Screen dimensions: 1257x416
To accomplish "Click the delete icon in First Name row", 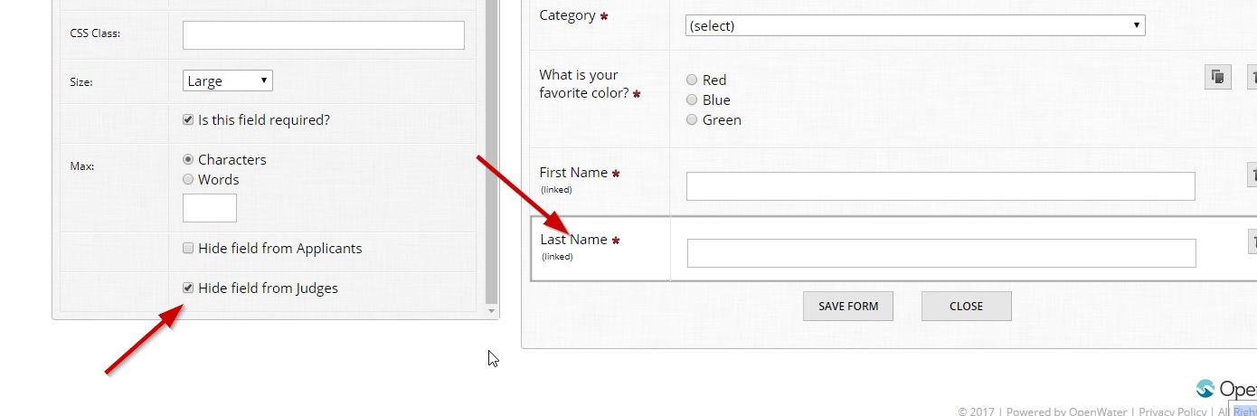I will (x=1252, y=175).
